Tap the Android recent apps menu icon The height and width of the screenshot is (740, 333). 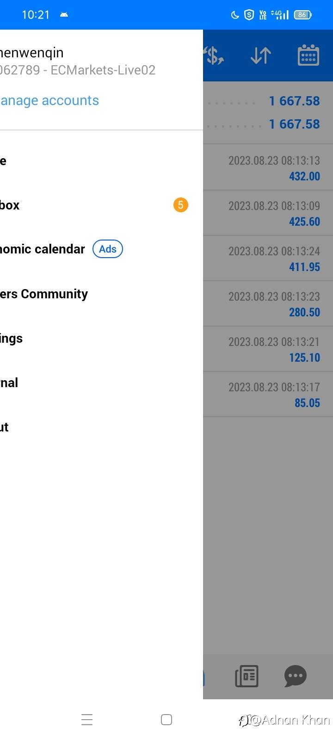pyautogui.click(x=87, y=720)
